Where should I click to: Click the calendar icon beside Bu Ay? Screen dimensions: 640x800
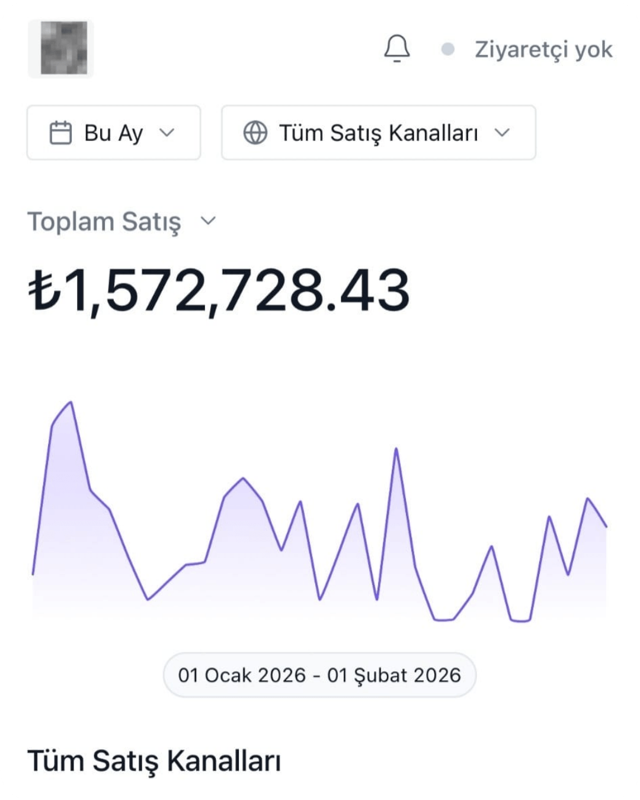point(60,133)
